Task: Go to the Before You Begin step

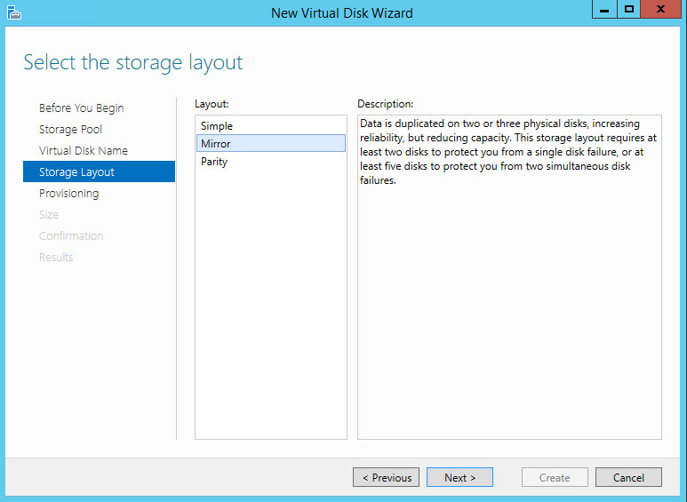Action: coord(81,108)
